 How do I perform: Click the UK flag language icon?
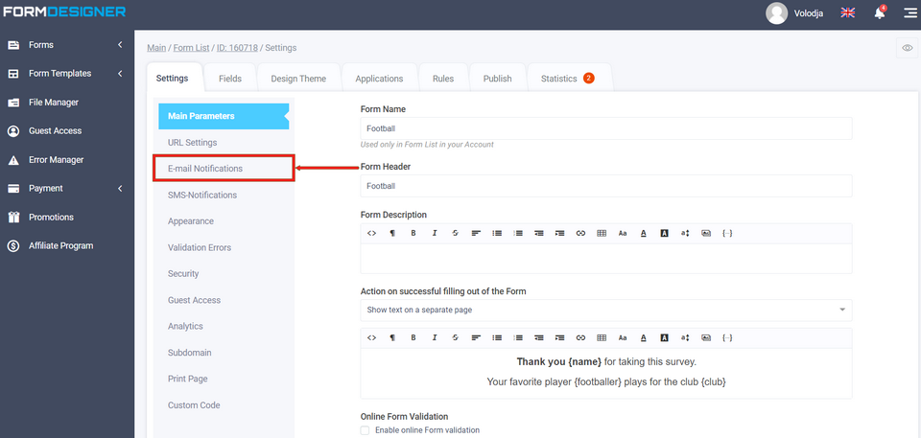click(848, 12)
